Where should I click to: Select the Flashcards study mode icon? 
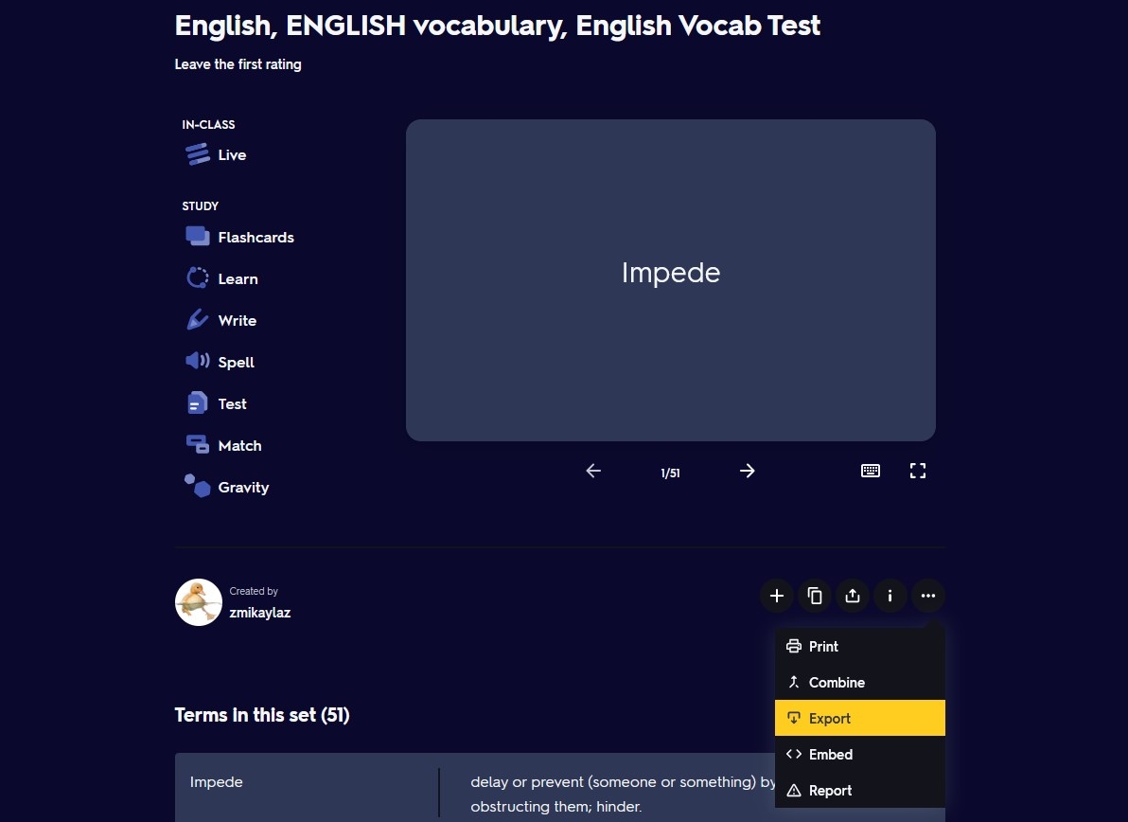(198, 237)
